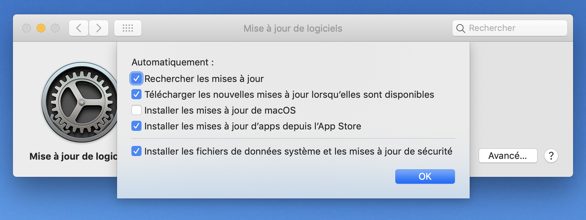Viewport: 586px width, 220px height.
Task: Go forward using the right chevron button
Action: pos(99,28)
